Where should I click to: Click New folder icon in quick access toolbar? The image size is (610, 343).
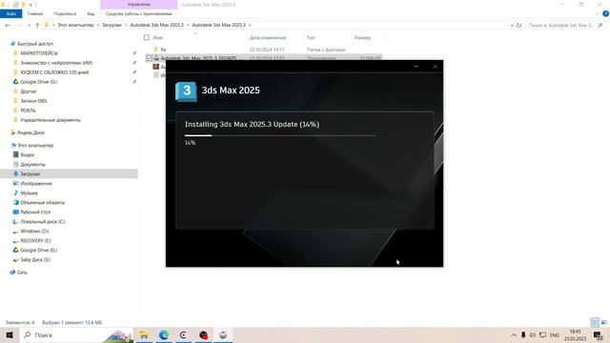23,4
